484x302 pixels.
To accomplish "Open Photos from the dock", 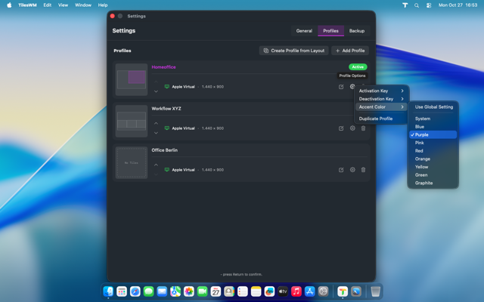I will coord(189,291).
